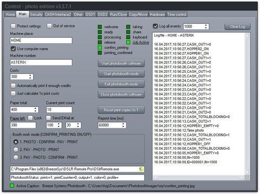260x194 pixels.
Task: Click the confirm_printing status indicator
Action: click(100, 47)
